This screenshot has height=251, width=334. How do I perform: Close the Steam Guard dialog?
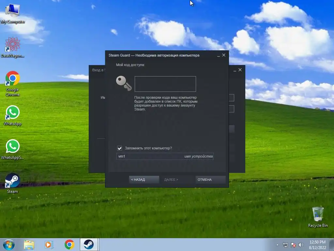point(224,55)
